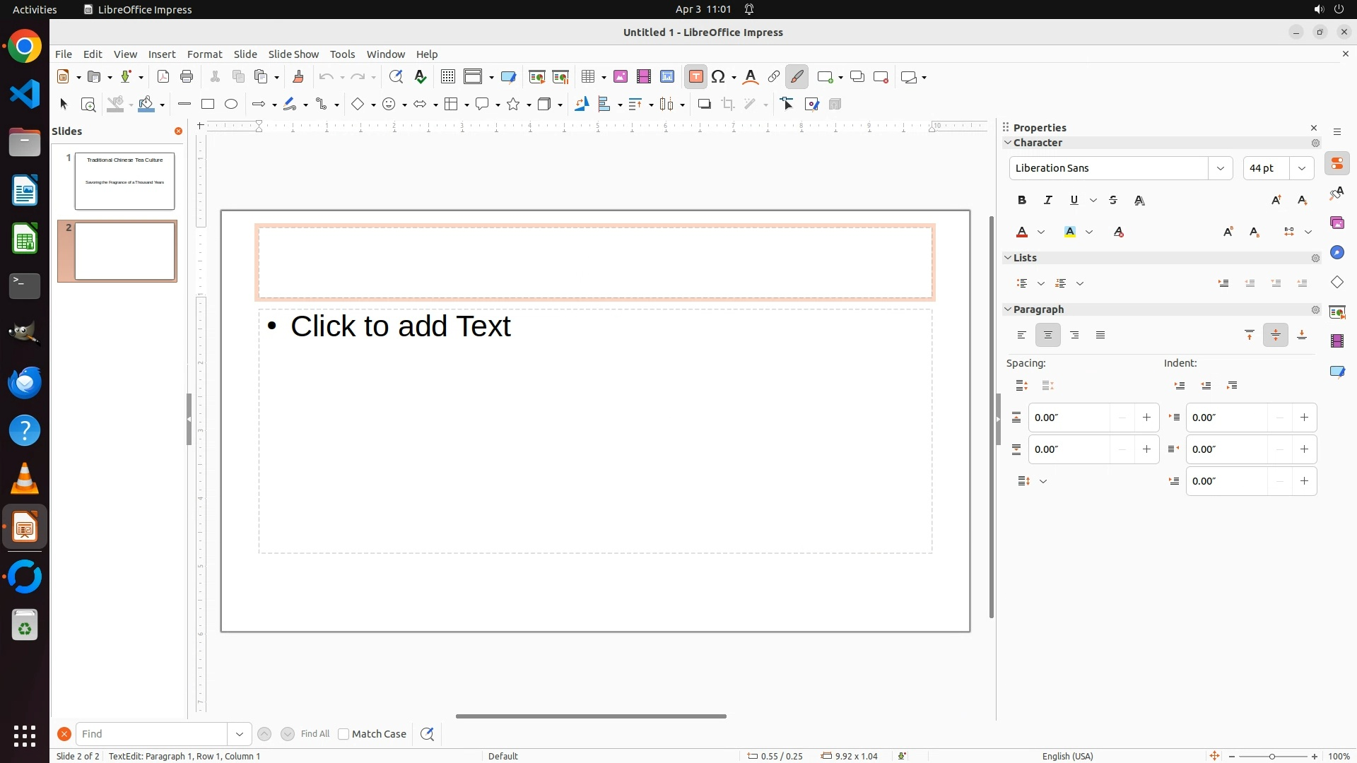Image resolution: width=1357 pixels, height=763 pixels.
Task: Enable the Match Case checkbox
Action: tap(343, 734)
